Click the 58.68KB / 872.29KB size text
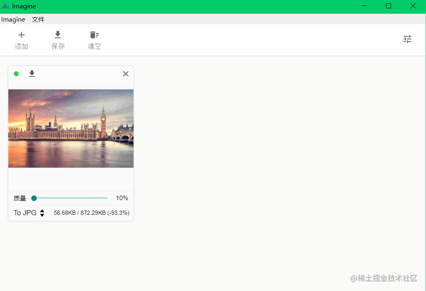The width and height of the screenshot is (426, 291). (x=91, y=213)
